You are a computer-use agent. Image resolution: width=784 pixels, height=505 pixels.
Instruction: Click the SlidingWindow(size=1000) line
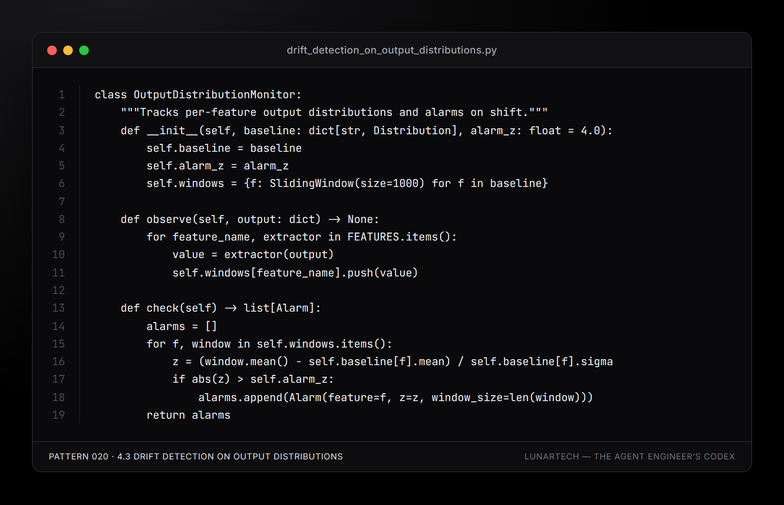click(347, 183)
